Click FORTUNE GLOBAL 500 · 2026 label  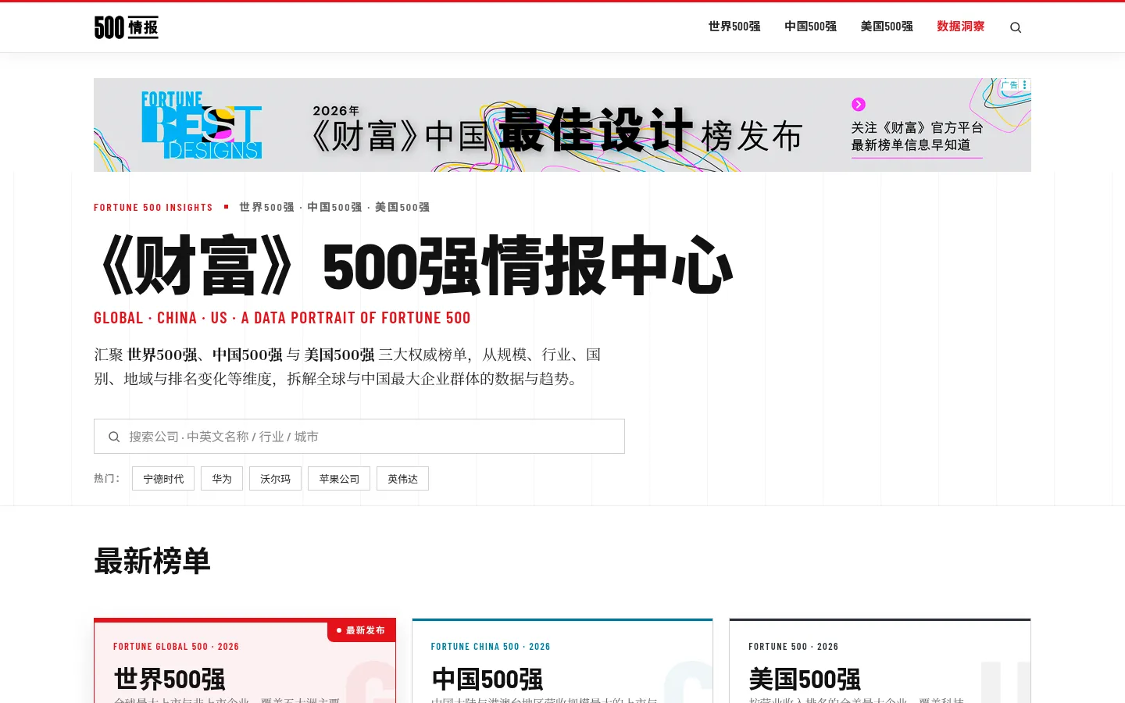pos(176,647)
